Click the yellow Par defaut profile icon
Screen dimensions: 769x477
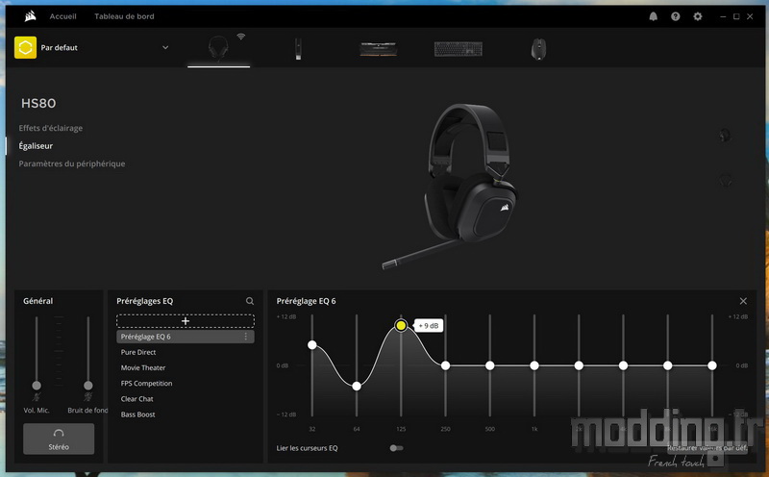26,47
